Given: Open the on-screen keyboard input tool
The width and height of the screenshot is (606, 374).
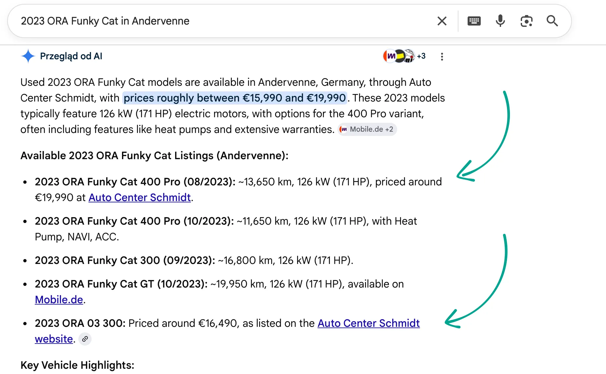Looking at the screenshot, I should pyautogui.click(x=474, y=21).
